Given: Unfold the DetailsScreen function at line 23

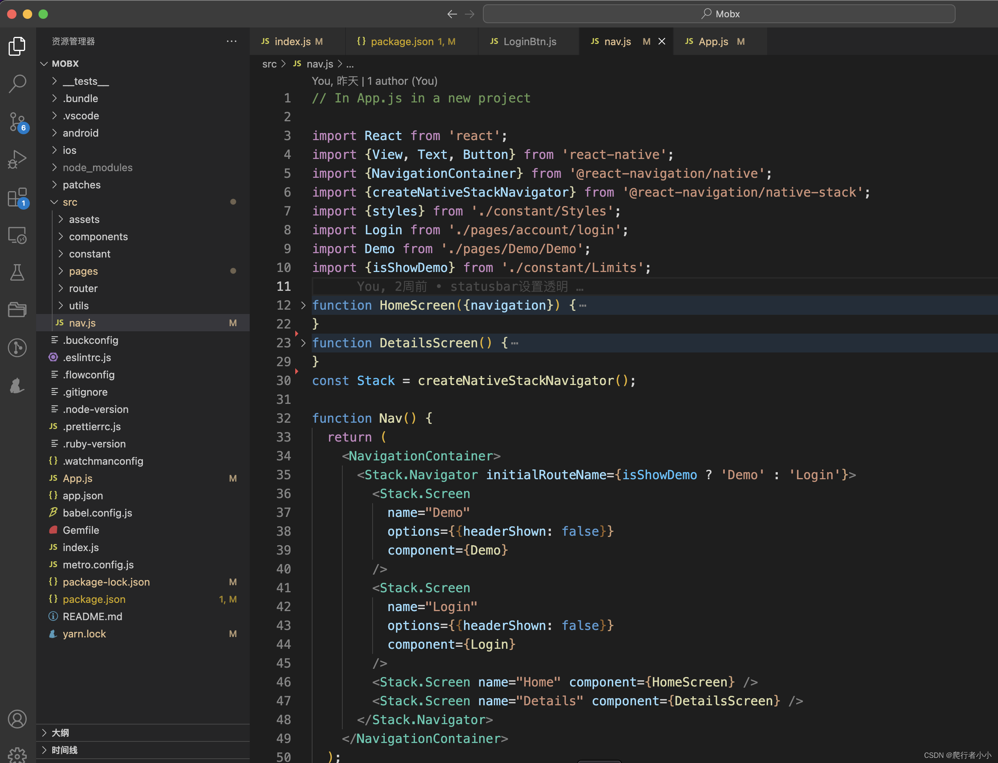Looking at the screenshot, I should click(x=303, y=343).
